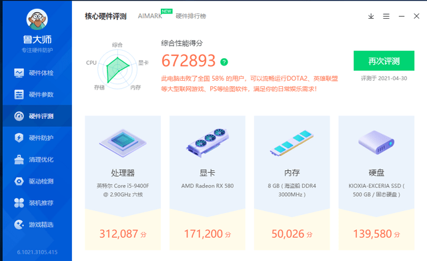
Task: Open the 内存 8 GB DDR4 card
Action: tap(292, 183)
